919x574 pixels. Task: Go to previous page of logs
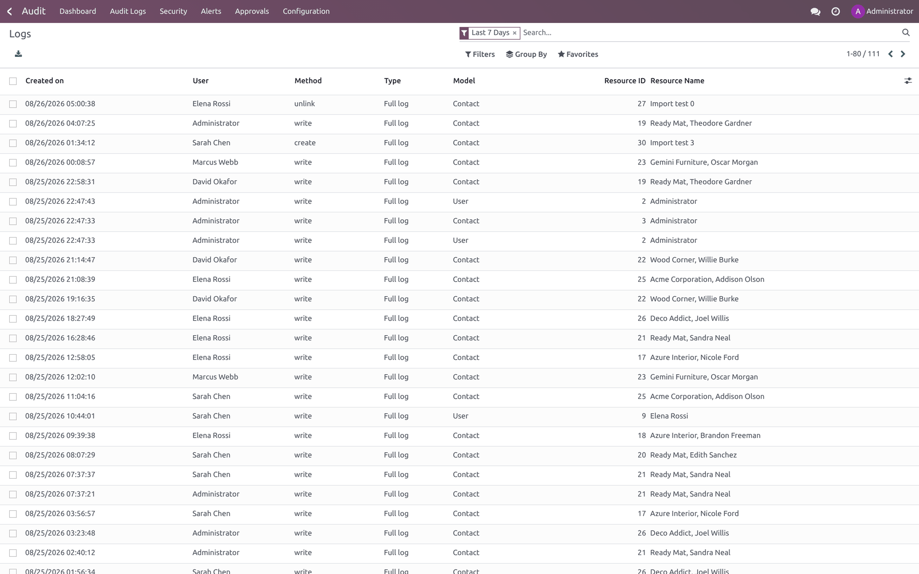click(890, 54)
